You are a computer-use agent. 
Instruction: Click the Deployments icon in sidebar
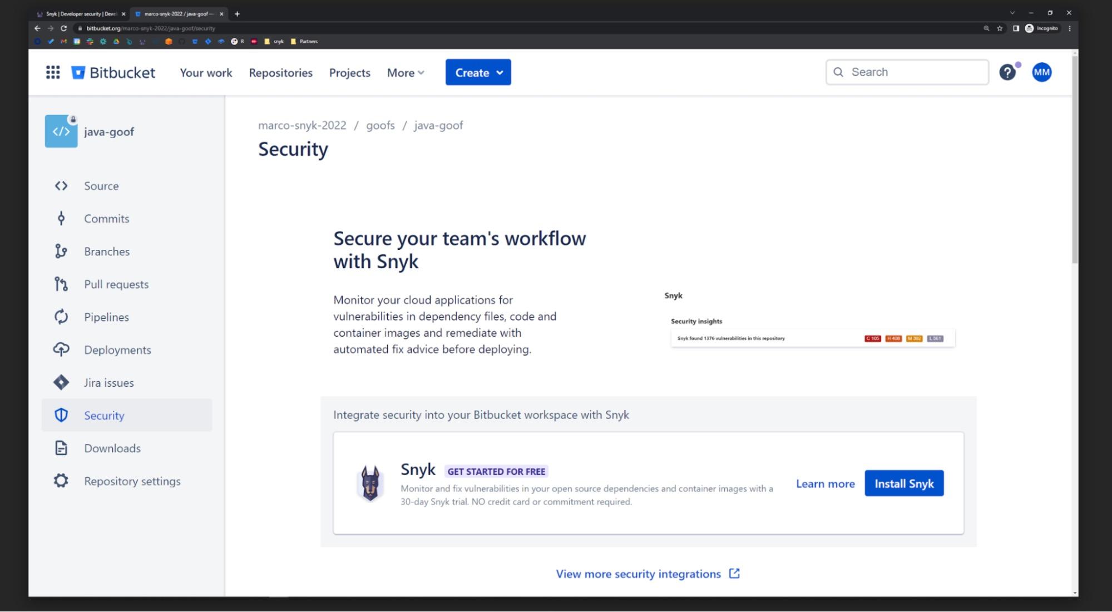point(60,349)
